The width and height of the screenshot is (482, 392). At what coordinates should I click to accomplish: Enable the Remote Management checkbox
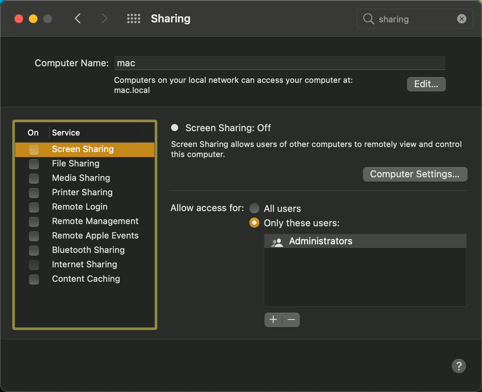pyautogui.click(x=34, y=222)
